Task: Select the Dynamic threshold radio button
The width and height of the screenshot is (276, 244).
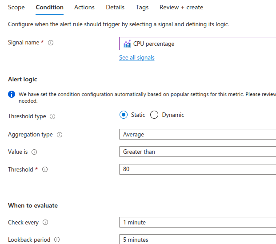Action: (154, 115)
